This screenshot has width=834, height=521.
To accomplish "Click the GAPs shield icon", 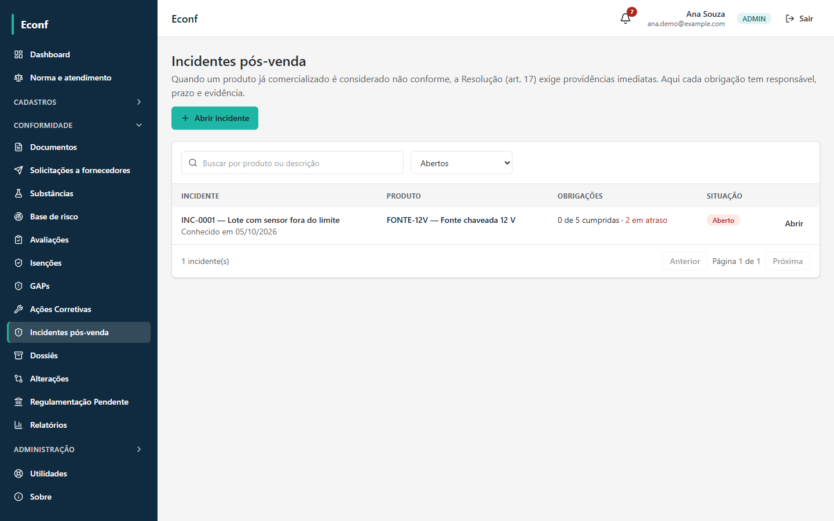I will [x=19, y=286].
